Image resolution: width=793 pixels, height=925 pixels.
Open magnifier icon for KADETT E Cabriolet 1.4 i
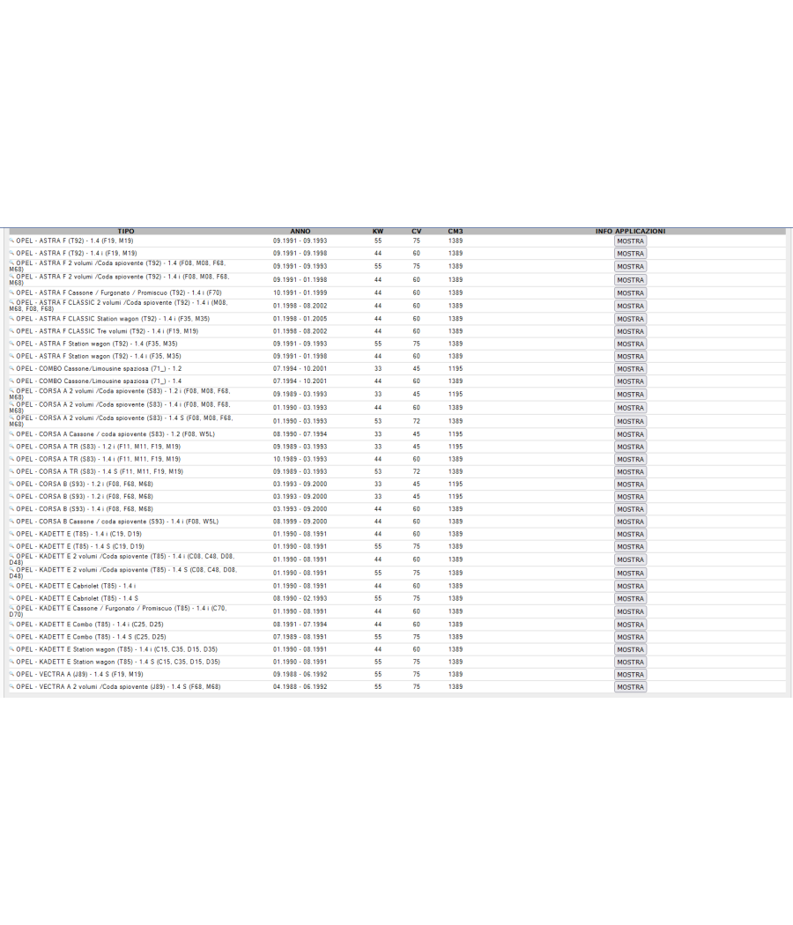point(11,586)
